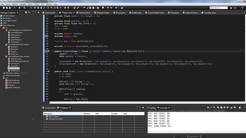The height and width of the screenshot is (138, 246).
Task: Click the Skip All Breakpoints toolbar icon
Action: point(31,8)
